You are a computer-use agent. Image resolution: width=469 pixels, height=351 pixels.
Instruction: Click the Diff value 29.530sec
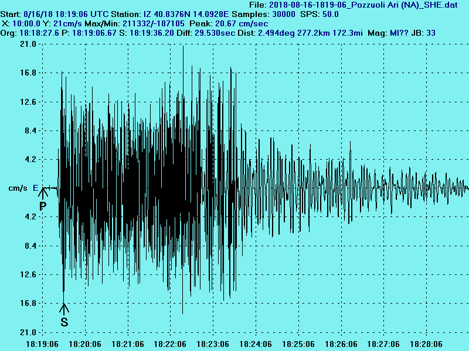click(215, 33)
